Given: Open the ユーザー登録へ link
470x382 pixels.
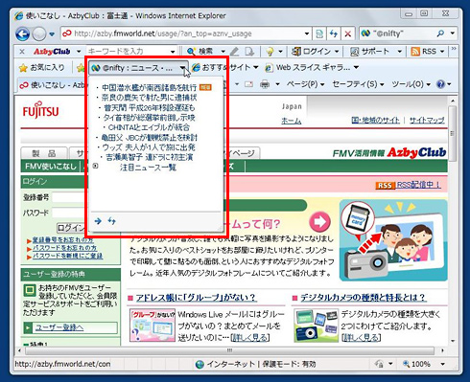Looking at the screenshot, I should (59, 327).
